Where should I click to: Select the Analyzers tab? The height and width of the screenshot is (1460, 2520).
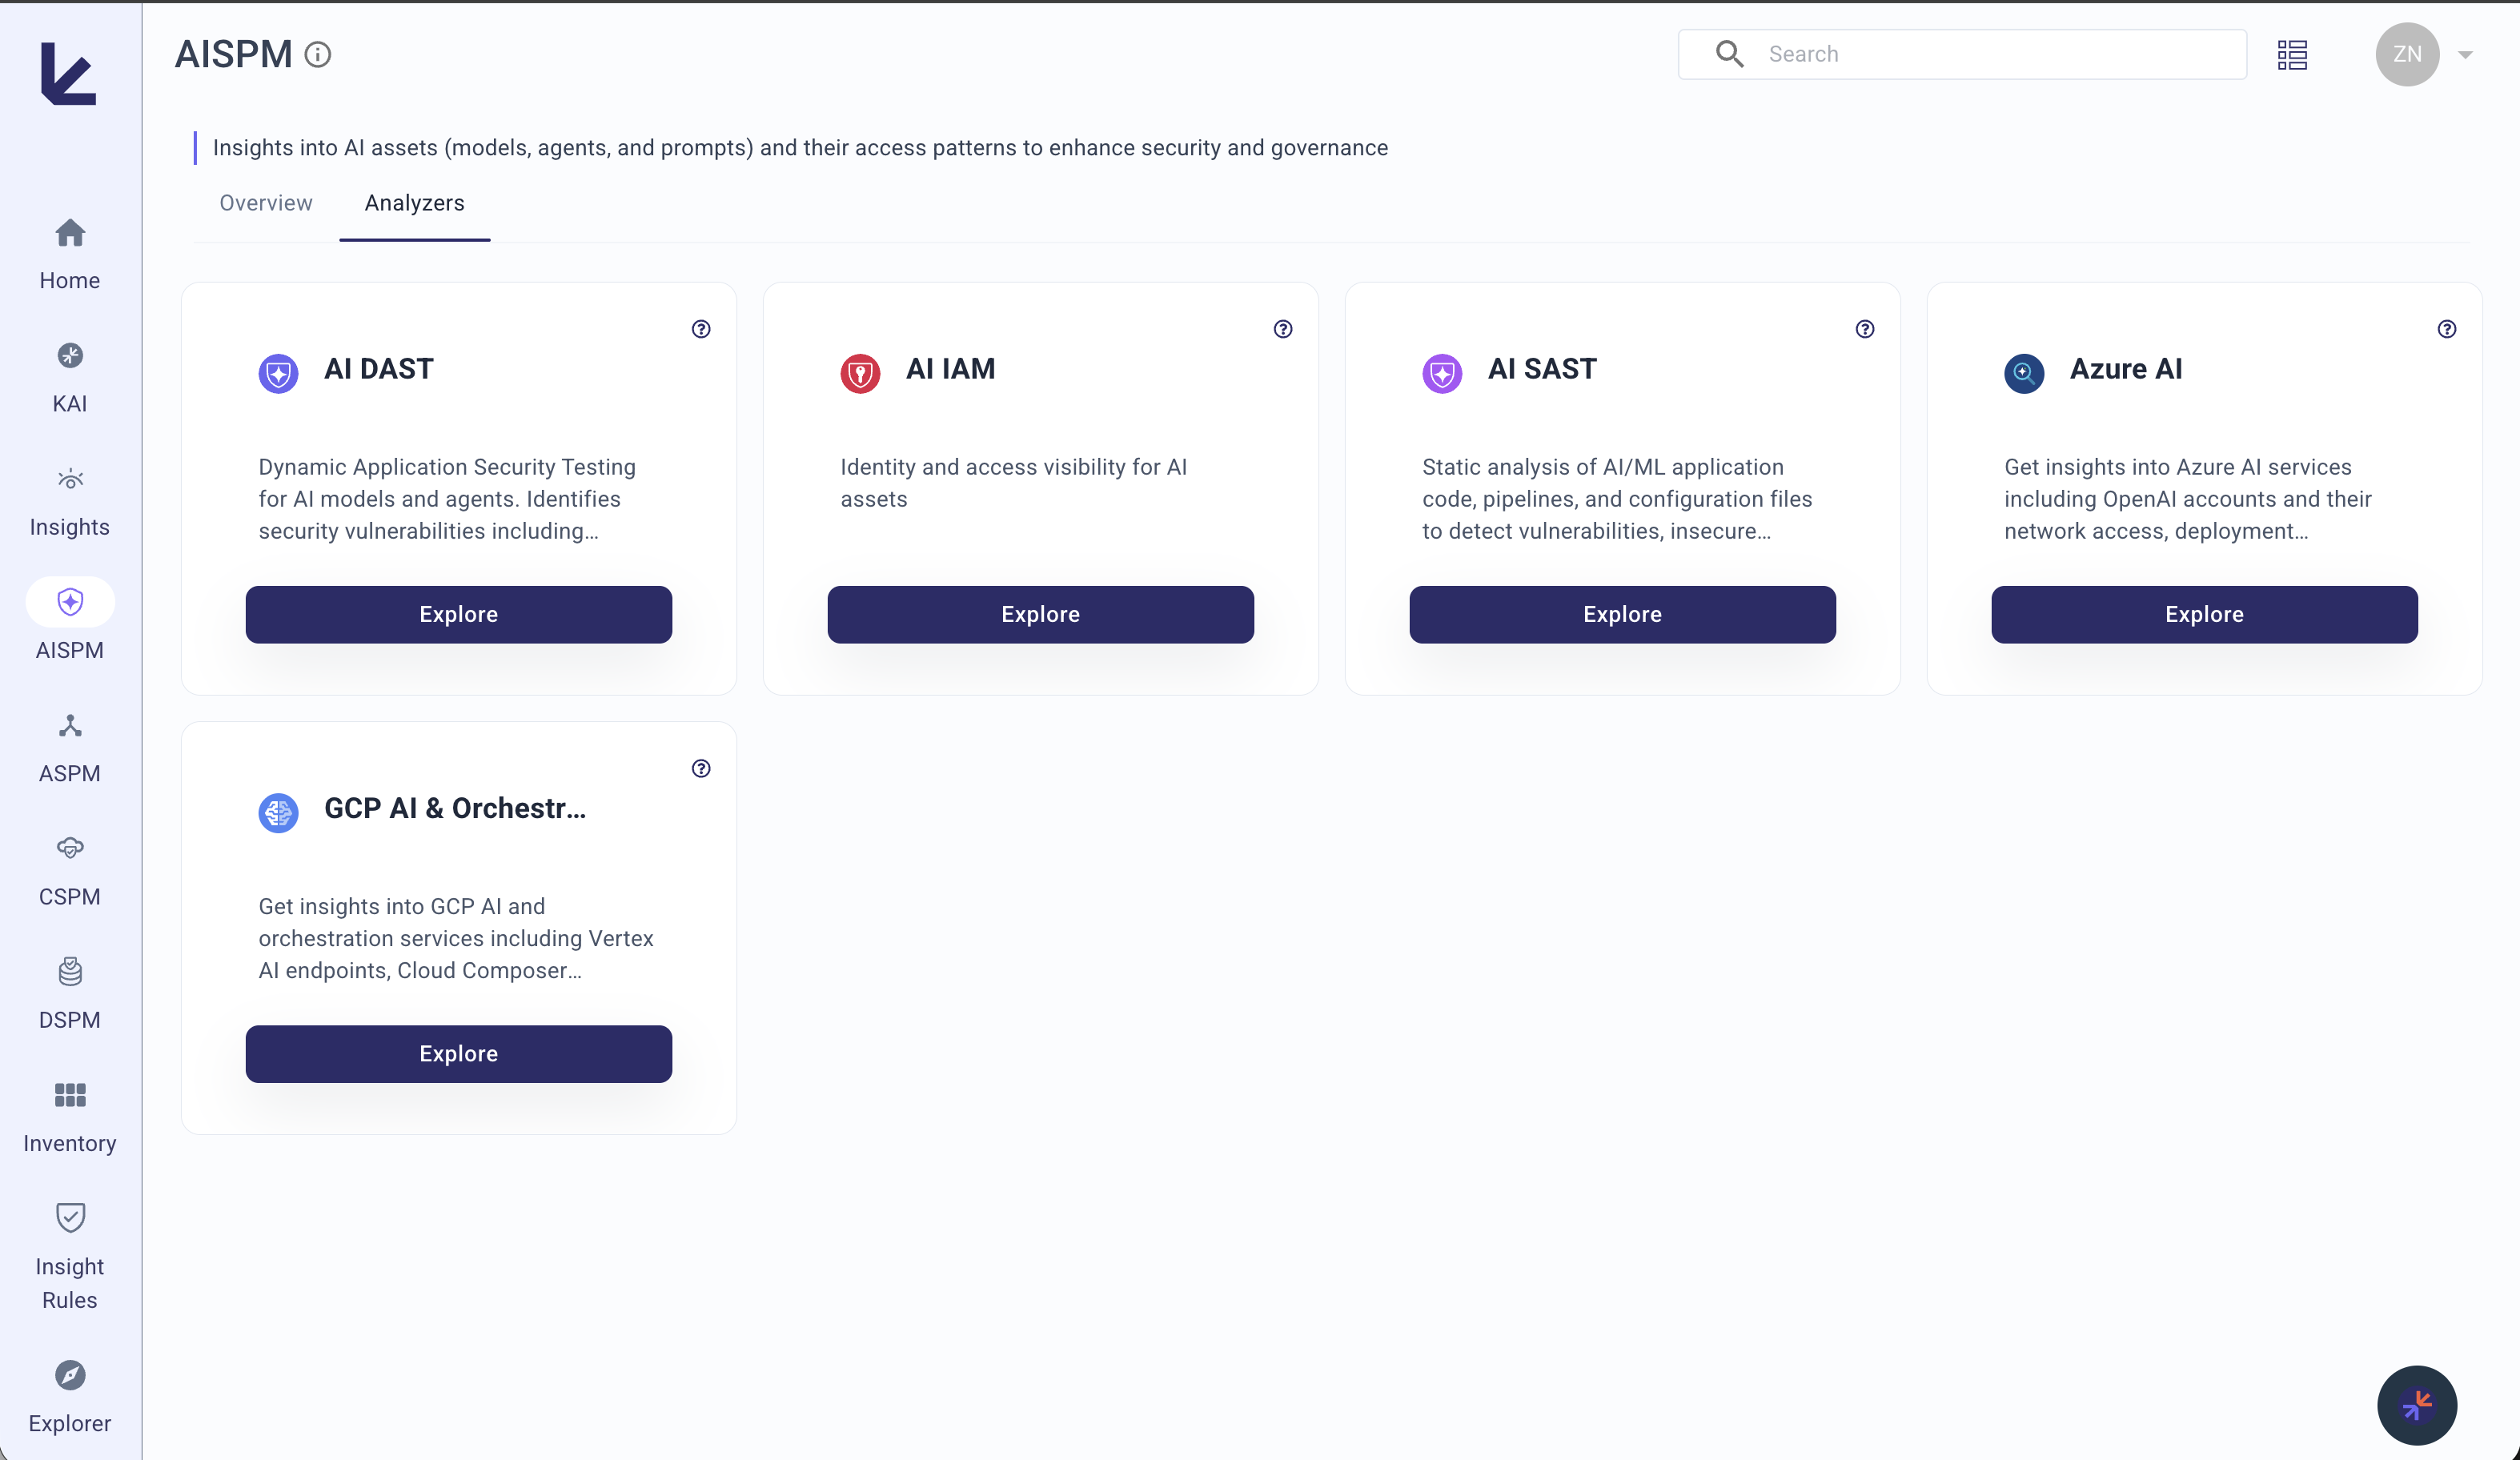pyautogui.click(x=414, y=203)
